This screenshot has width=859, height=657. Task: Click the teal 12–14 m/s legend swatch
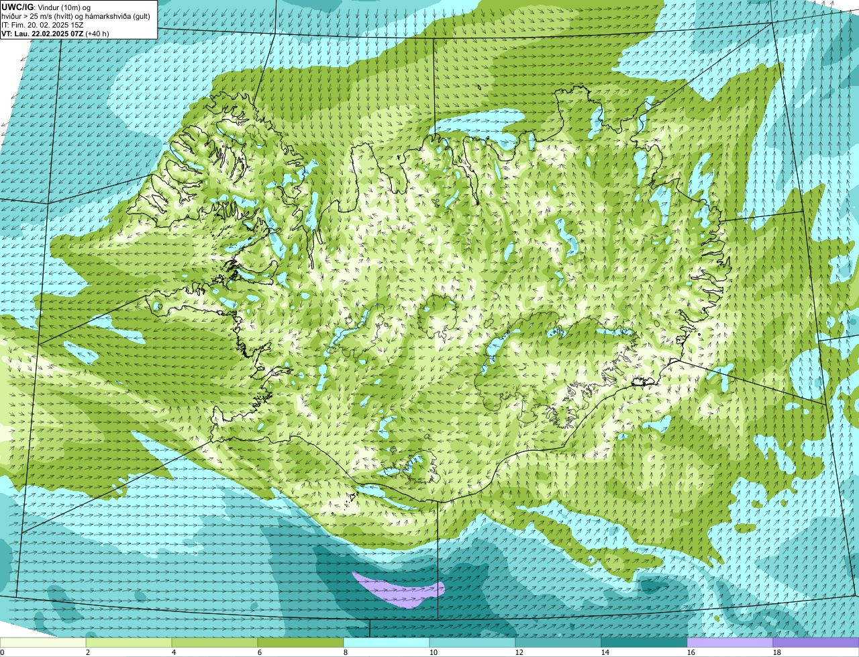pyautogui.click(x=558, y=643)
